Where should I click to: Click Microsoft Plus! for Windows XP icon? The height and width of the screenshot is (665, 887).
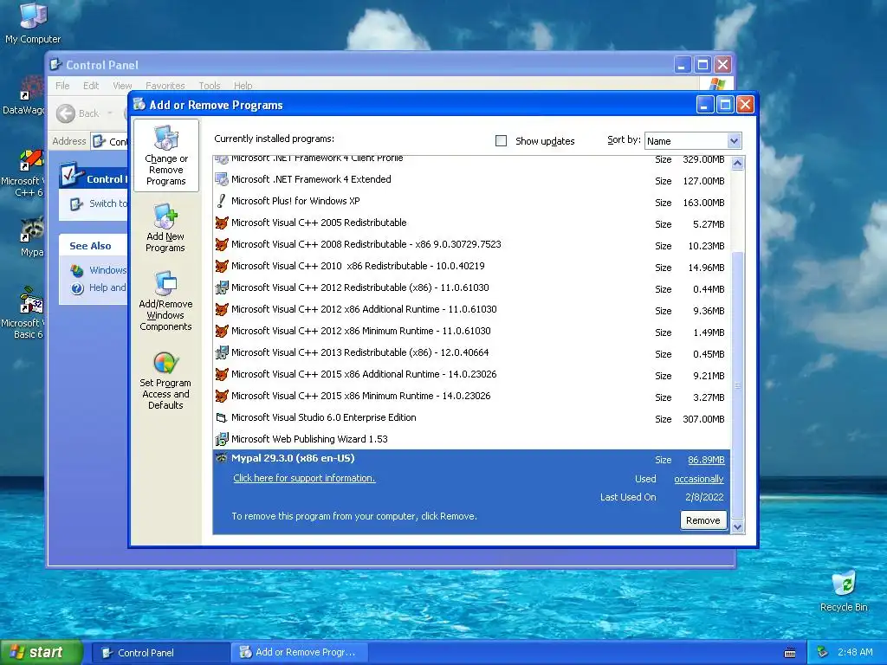222,201
